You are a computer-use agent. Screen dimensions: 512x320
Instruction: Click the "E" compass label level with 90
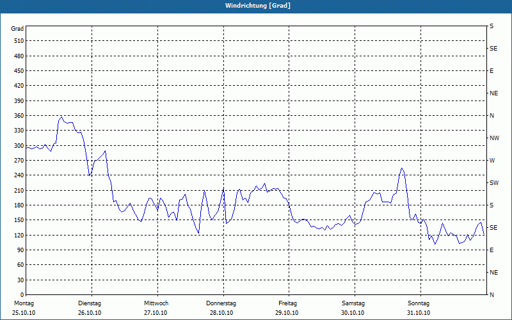pyautogui.click(x=492, y=250)
